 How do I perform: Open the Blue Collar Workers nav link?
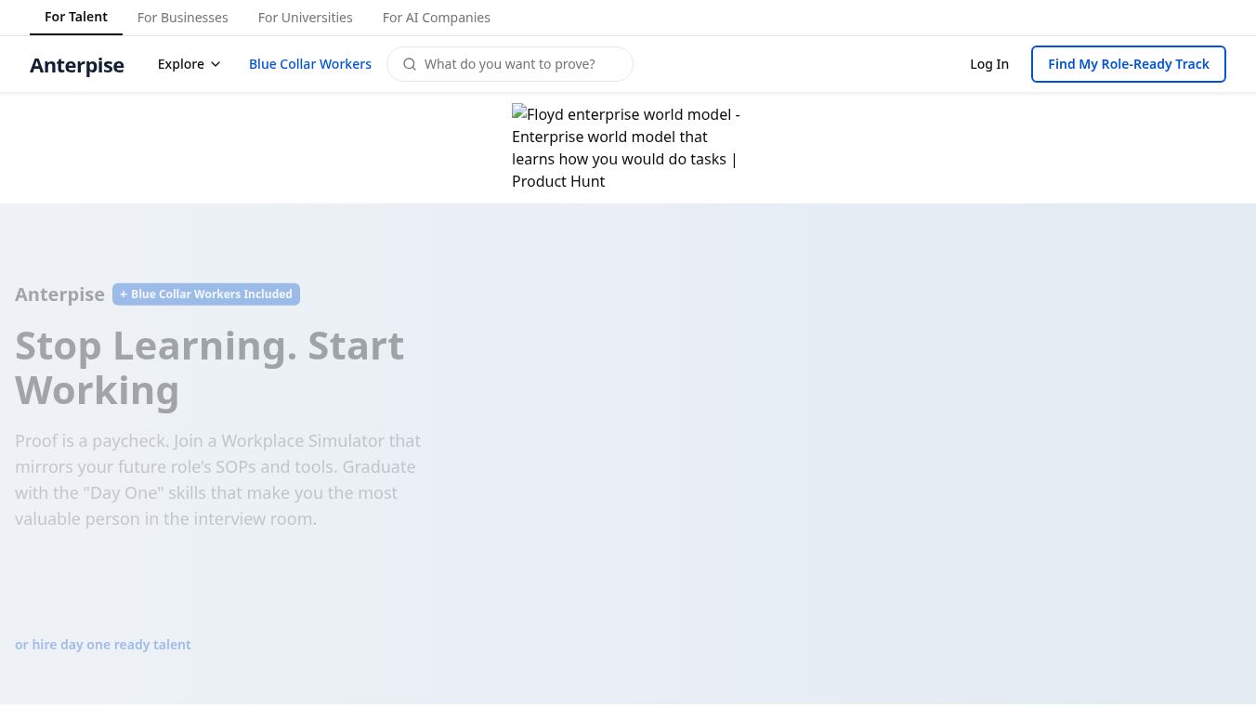point(310,64)
